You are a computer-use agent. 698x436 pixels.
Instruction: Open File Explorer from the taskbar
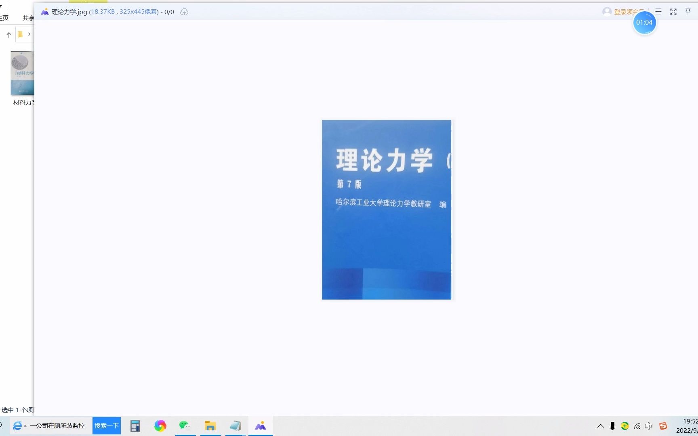coord(210,426)
